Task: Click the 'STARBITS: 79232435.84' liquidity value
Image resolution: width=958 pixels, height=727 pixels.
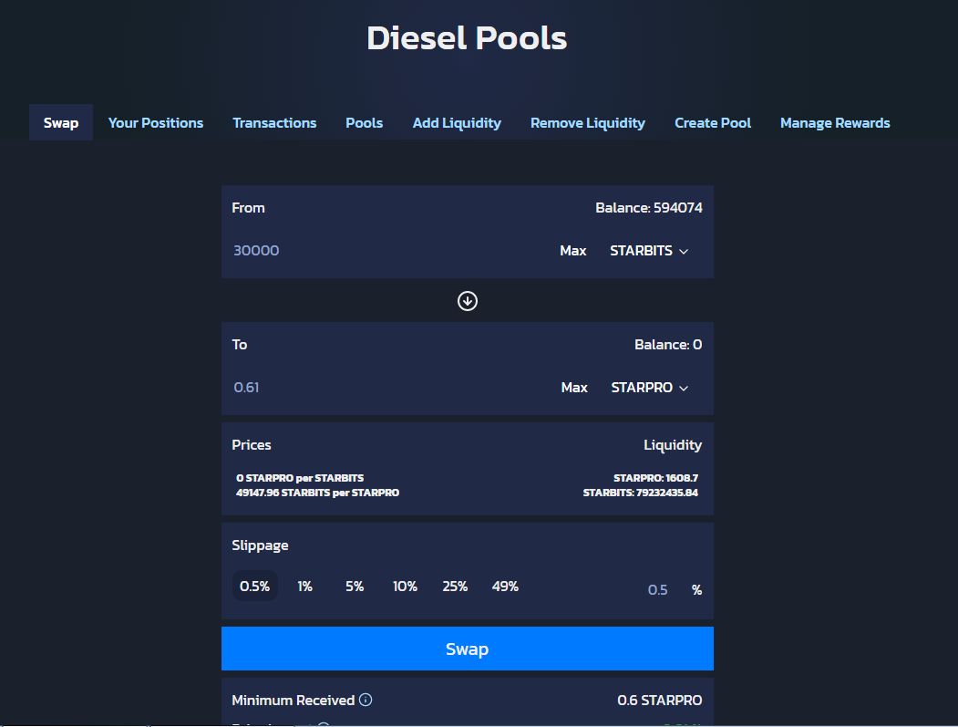Action: coord(640,493)
